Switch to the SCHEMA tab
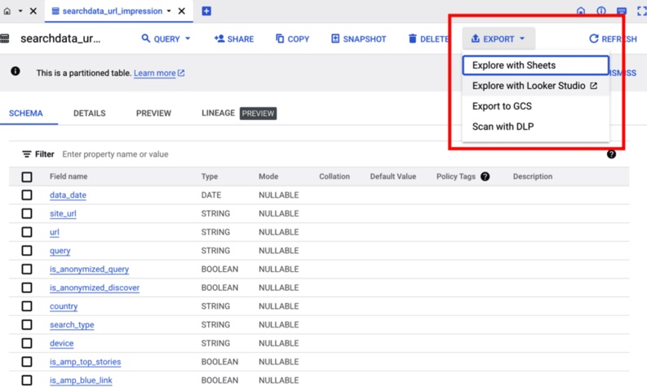This screenshot has height=388, width=647. [25, 114]
